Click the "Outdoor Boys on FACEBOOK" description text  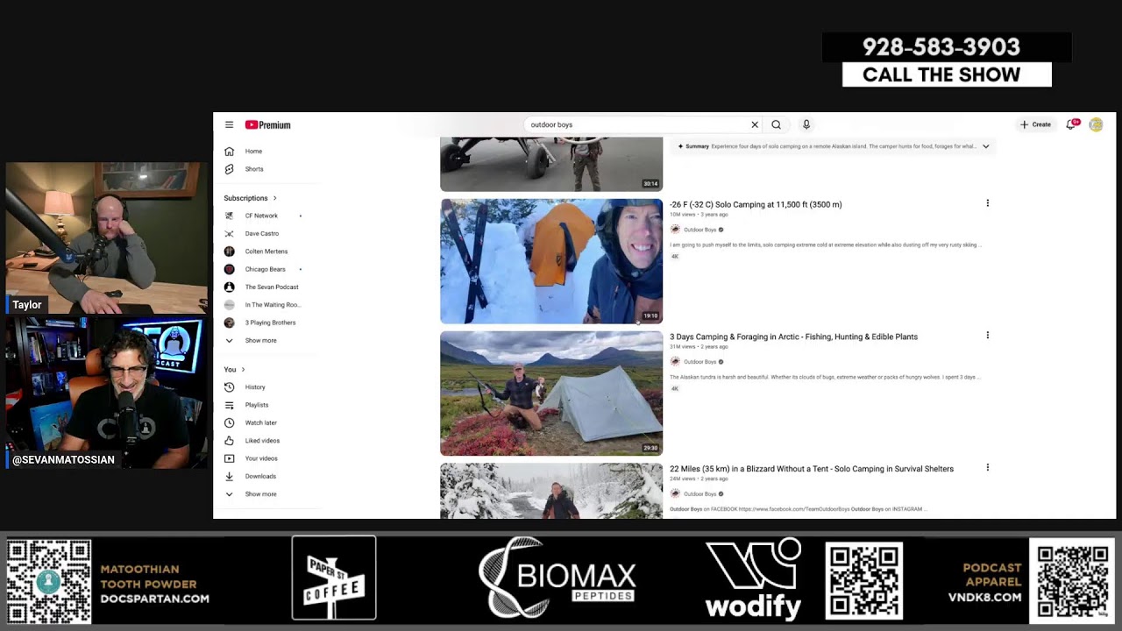[x=799, y=509]
